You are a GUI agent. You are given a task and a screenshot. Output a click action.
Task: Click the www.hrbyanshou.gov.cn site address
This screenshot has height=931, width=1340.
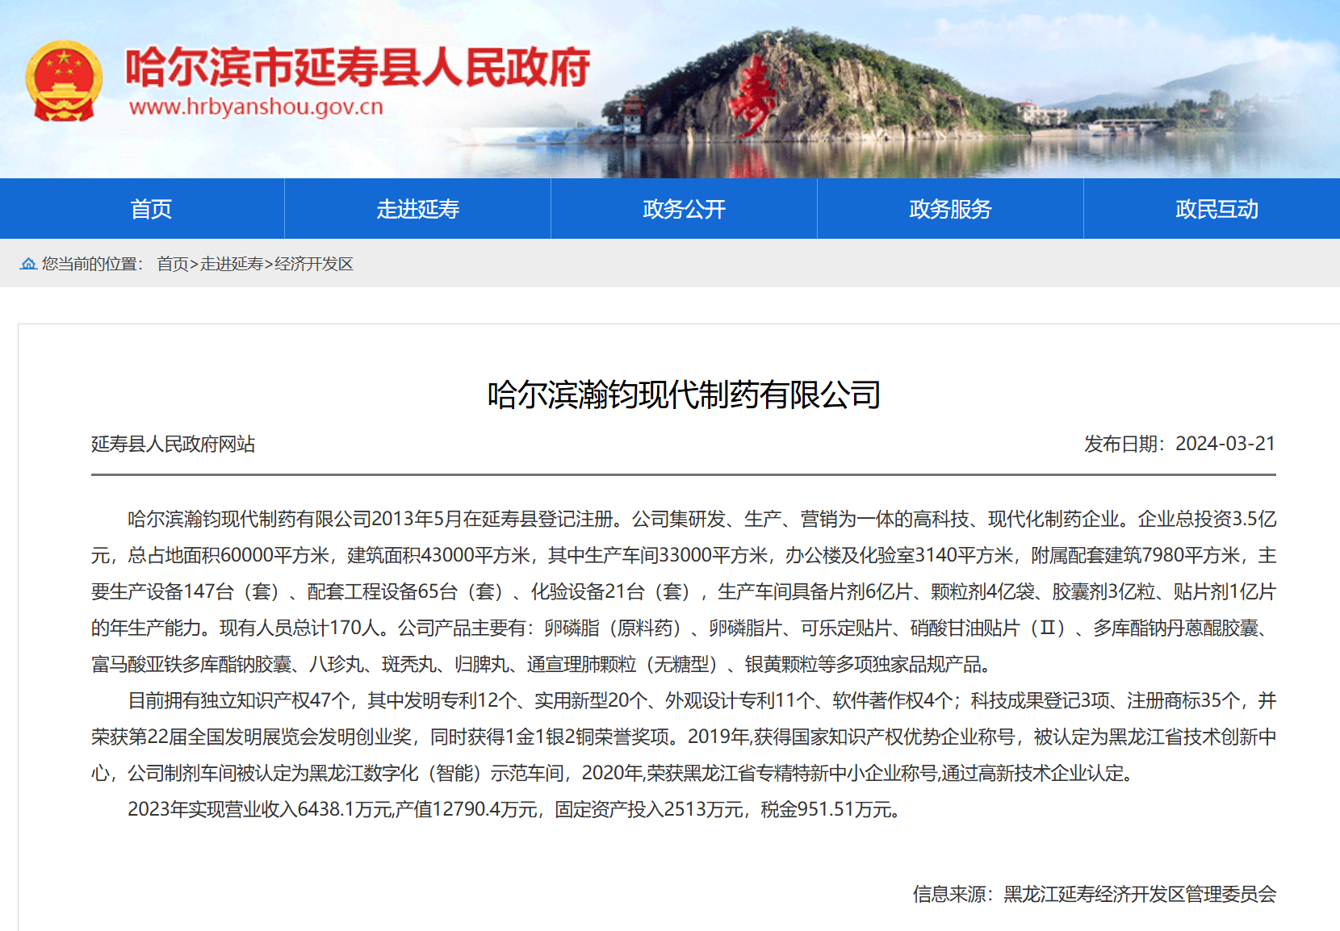pyautogui.click(x=256, y=106)
